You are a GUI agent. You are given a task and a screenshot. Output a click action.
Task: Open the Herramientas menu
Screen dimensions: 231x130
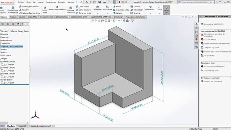[51, 2]
